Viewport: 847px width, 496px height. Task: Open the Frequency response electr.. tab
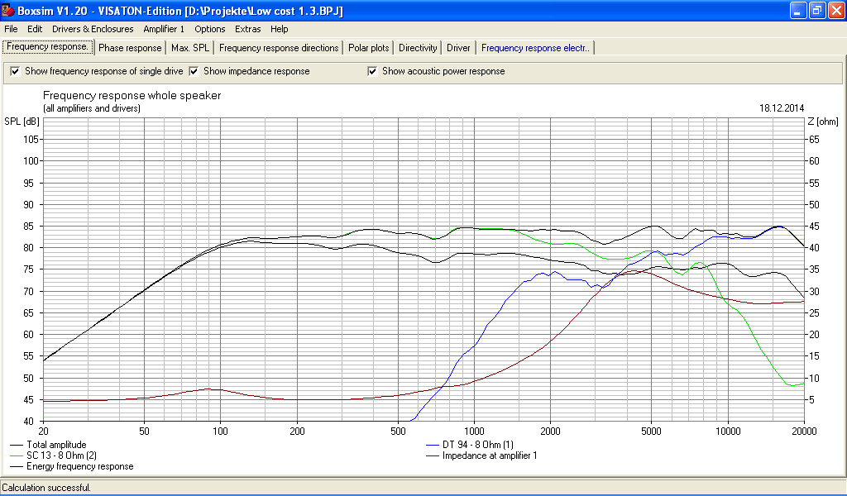[x=535, y=48]
